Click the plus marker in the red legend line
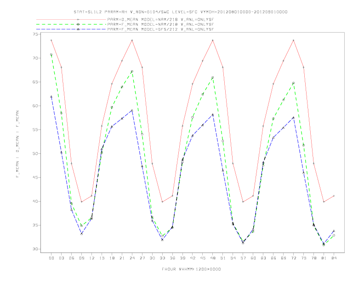 point(78,19)
